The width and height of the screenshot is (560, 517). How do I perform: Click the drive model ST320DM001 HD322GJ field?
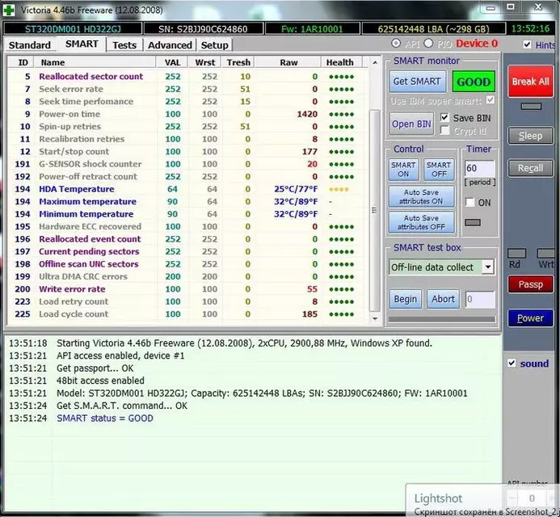[73, 28]
